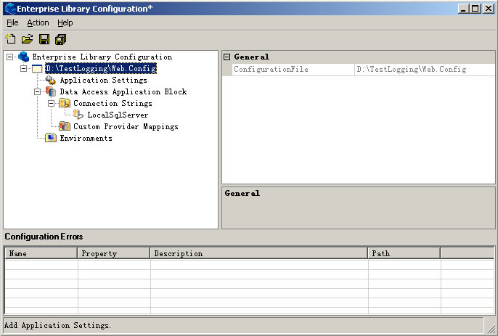Collapse the D:\TestLogging\Web.Config tree node
The height and width of the screenshot is (336, 498).
click(x=23, y=68)
